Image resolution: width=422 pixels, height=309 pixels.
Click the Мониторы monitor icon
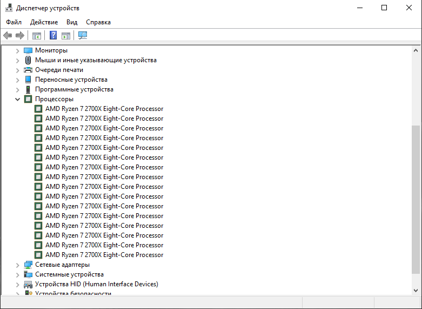[x=28, y=50]
